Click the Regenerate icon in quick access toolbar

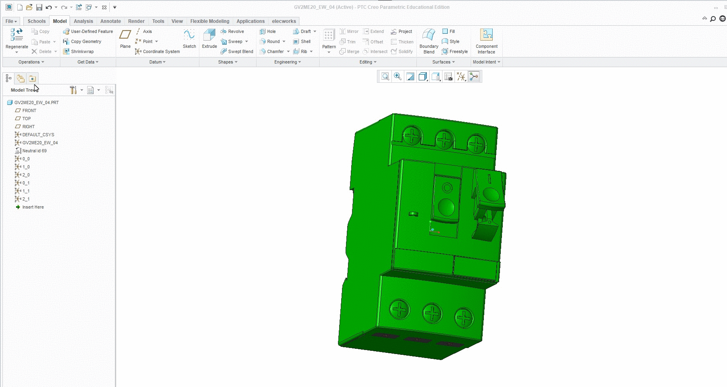[x=79, y=7]
